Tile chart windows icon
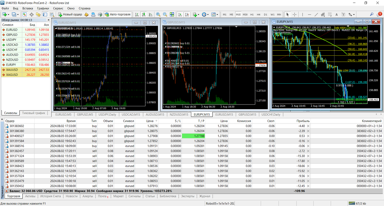 tap(172, 14)
